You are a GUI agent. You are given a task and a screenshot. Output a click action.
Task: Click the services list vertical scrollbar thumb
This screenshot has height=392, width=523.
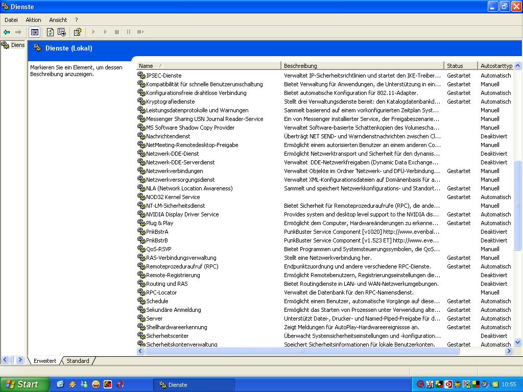click(518, 205)
